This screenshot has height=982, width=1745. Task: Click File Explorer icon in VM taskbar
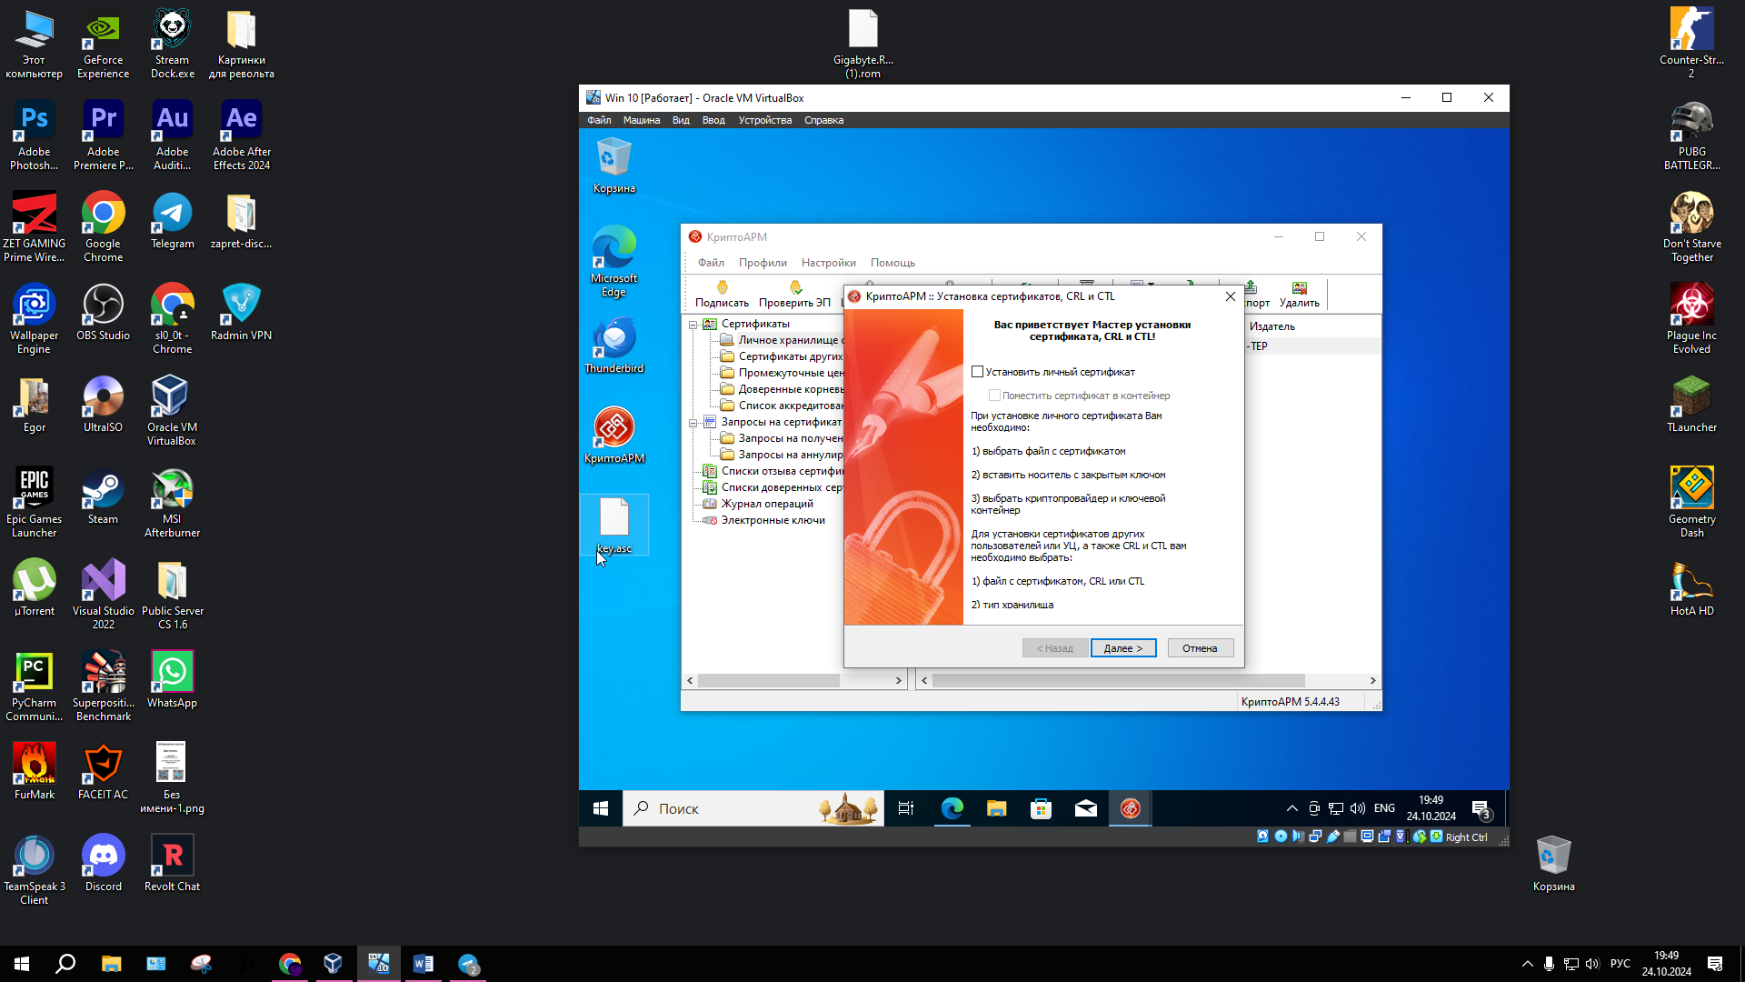[x=996, y=808]
